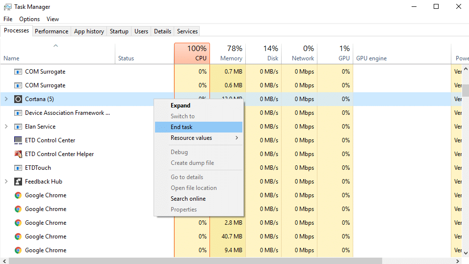Sort by the GPU engine column header
The height and width of the screenshot is (264, 469).
click(402, 53)
